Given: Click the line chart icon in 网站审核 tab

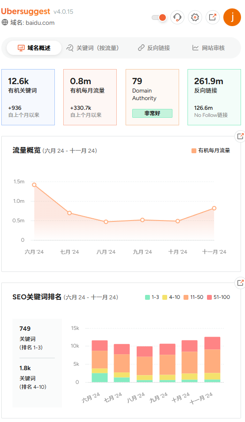Looking at the screenshot, I should pyautogui.click(x=195, y=48).
